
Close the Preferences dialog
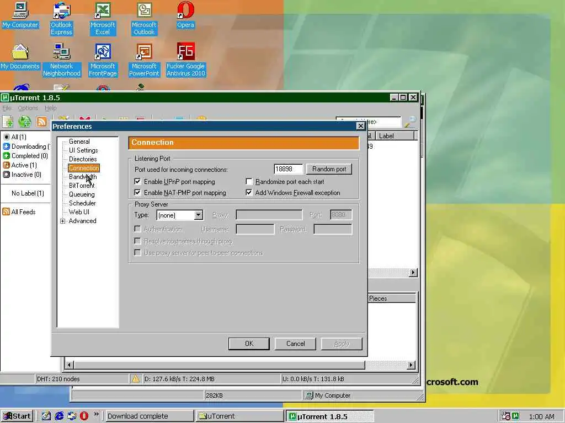click(360, 126)
